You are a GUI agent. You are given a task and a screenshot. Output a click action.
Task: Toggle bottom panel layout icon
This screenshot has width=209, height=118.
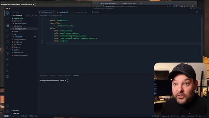(x=194, y=9)
